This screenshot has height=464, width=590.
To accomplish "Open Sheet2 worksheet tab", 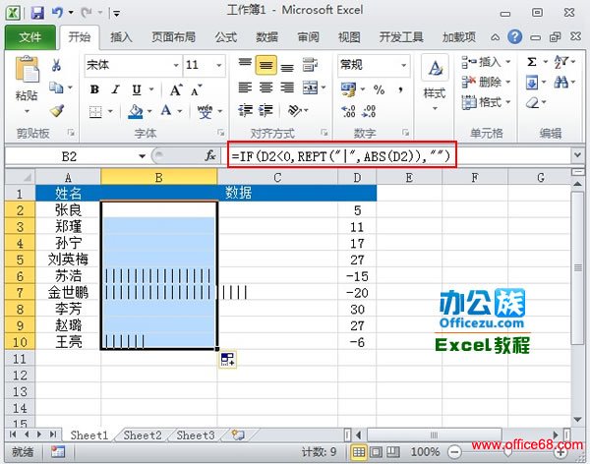I will point(143,435).
